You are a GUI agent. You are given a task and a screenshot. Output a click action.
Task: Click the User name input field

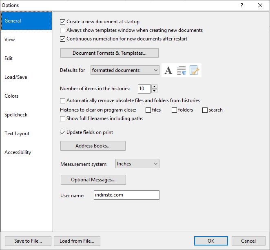(126, 195)
